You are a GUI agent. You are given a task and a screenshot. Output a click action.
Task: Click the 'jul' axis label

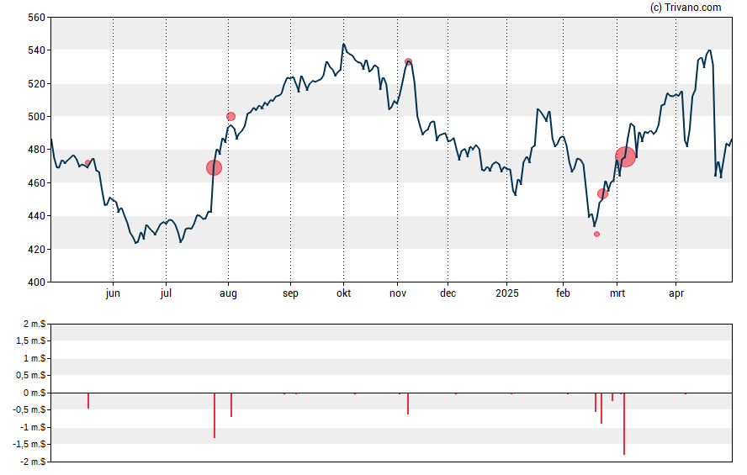coord(166,293)
